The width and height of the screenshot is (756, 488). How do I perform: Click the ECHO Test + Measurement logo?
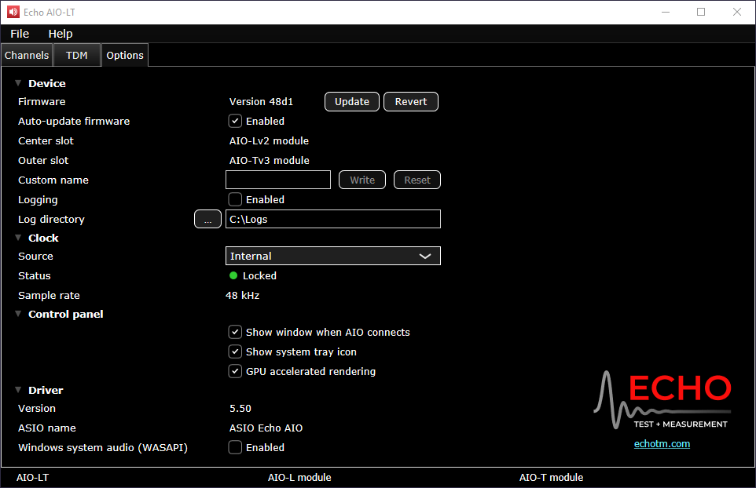(x=662, y=400)
